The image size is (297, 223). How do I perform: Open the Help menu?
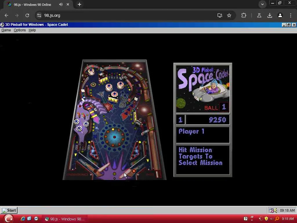[32, 30]
